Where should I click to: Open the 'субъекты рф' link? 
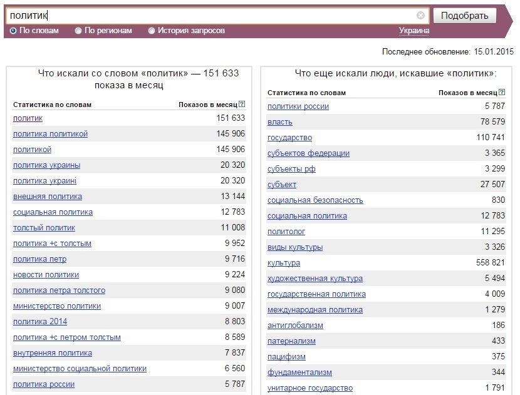pyautogui.click(x=291, y=169)
